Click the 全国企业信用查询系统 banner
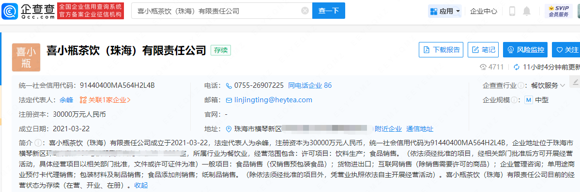 [x=90, y=11]
